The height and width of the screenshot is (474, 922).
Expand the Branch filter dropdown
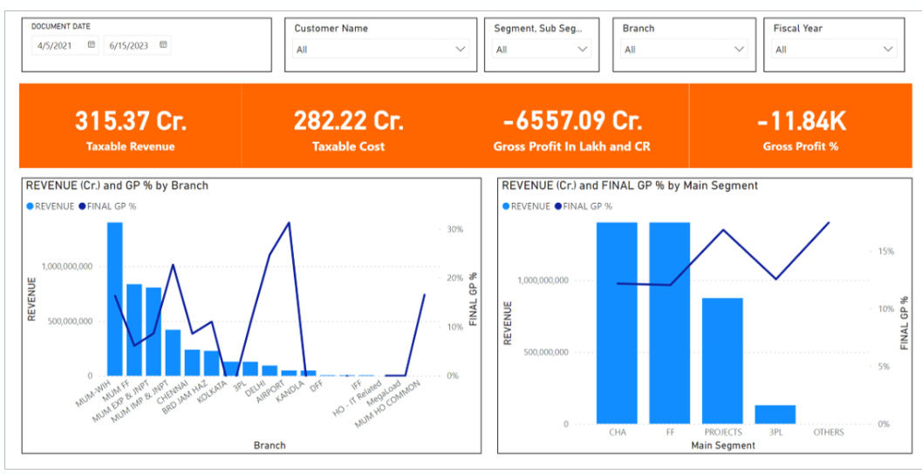coord(740,50)
